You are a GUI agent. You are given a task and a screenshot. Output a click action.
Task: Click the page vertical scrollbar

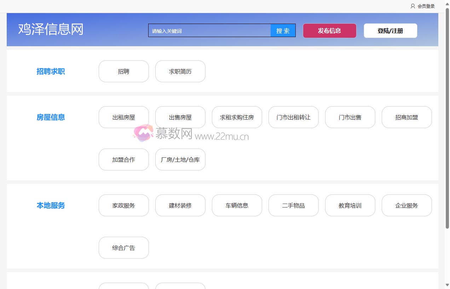[447, 116]
